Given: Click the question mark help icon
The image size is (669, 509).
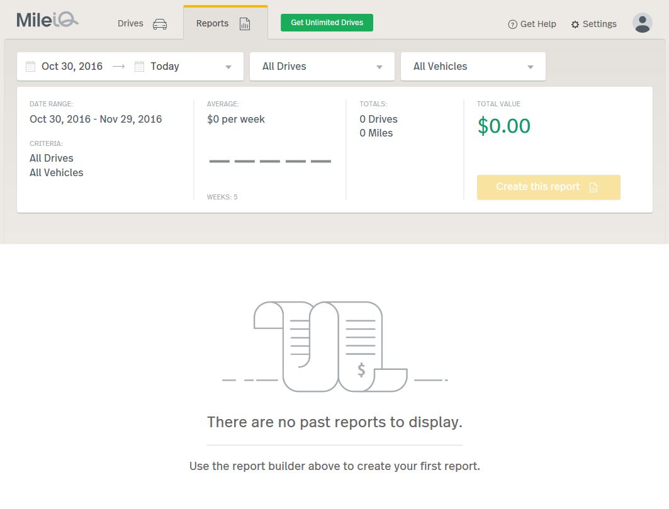Looking at the screenshot, I should pyautogui.click(x=512, y=25).
